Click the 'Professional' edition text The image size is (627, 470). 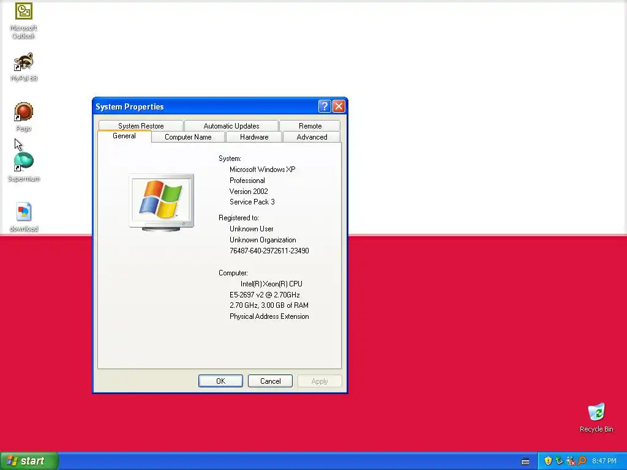(x=247, y=181)
